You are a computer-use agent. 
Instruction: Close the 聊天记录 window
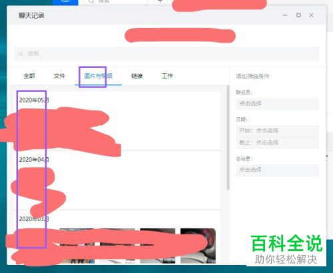point(311,15)
